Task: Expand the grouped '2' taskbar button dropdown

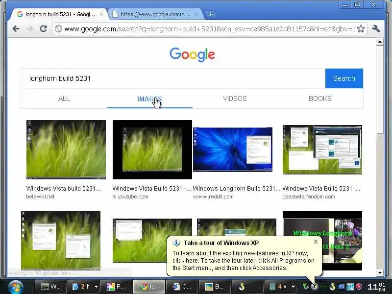Action: click(x=96, y=287)
